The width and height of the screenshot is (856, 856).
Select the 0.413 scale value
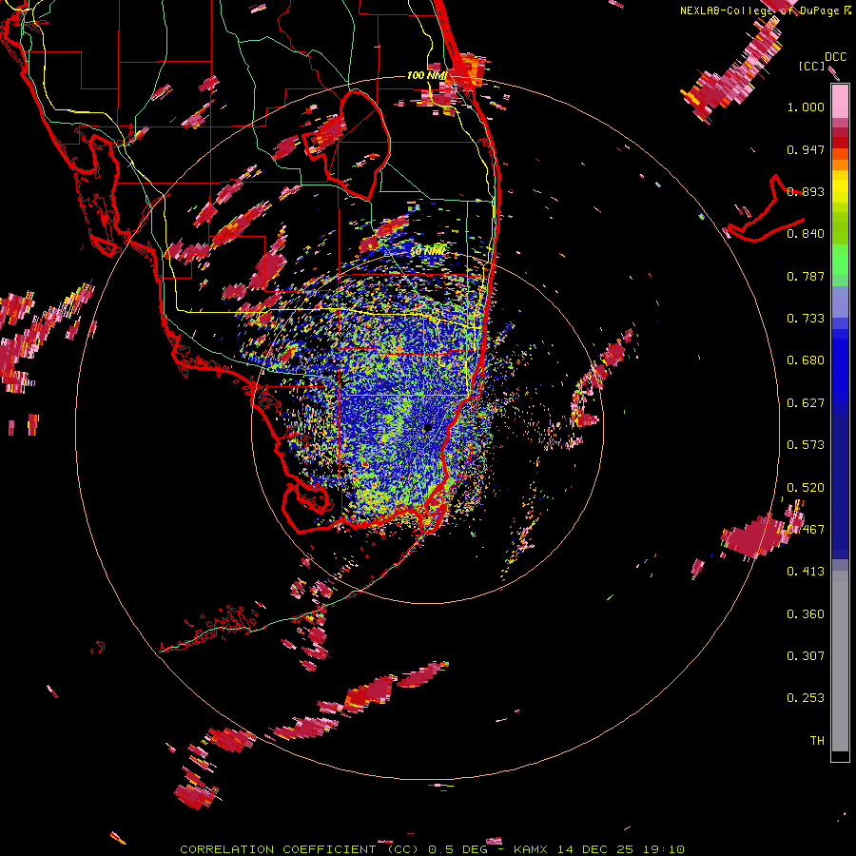(x=806, y=572)
